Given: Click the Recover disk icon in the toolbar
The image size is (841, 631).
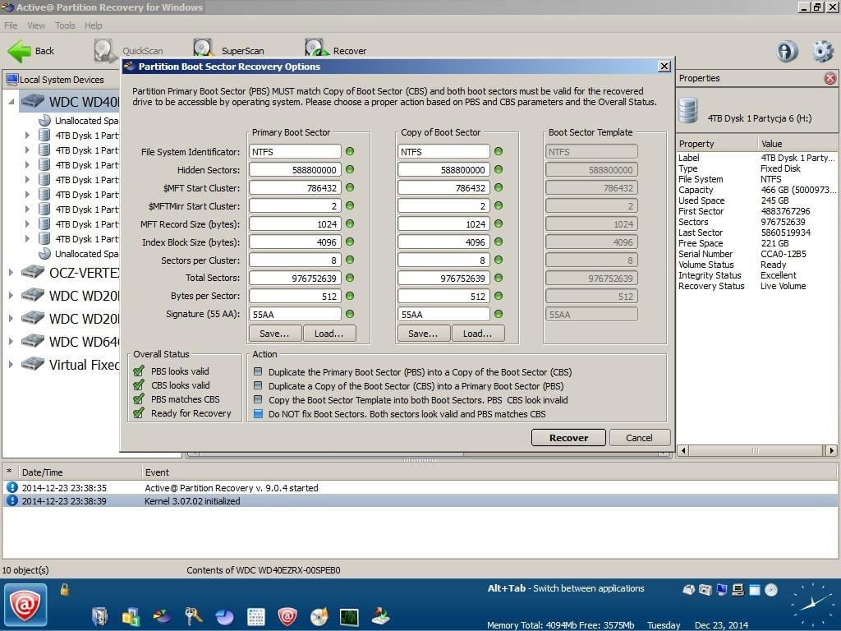Looking at the screenshot, I should point(316,48).
